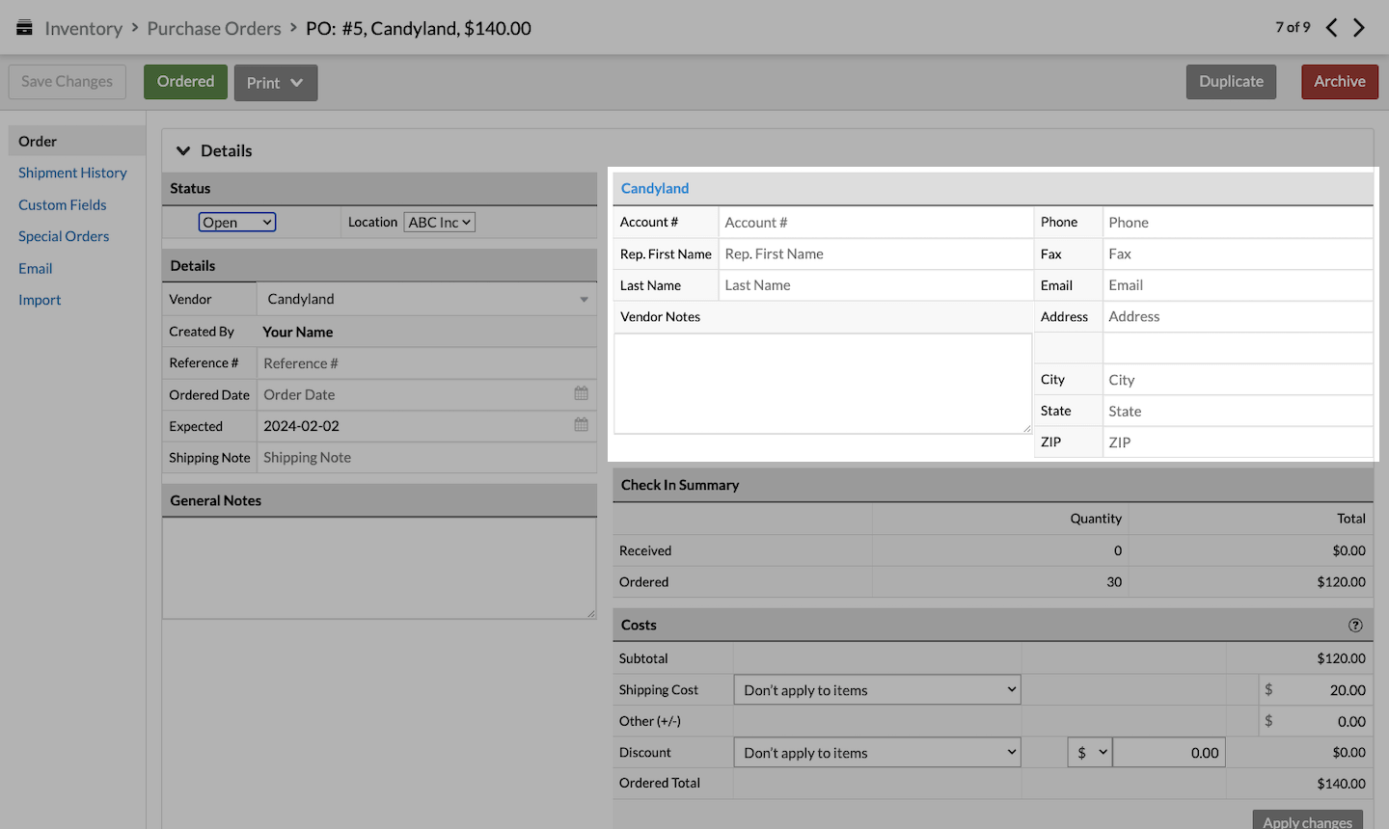The image size is (1389, 829).
Task: Duplicate this purchase order
Action: pyautogui.click(x=1231, y=82)
